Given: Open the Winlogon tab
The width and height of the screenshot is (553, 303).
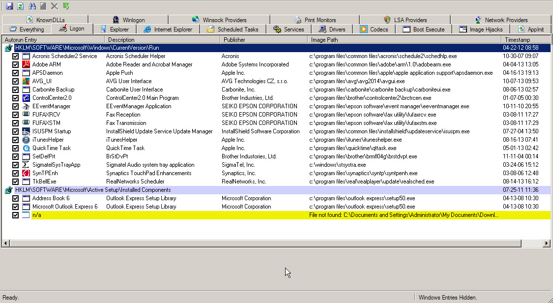Looking at the screenshot, I should [x=128, y=20].
